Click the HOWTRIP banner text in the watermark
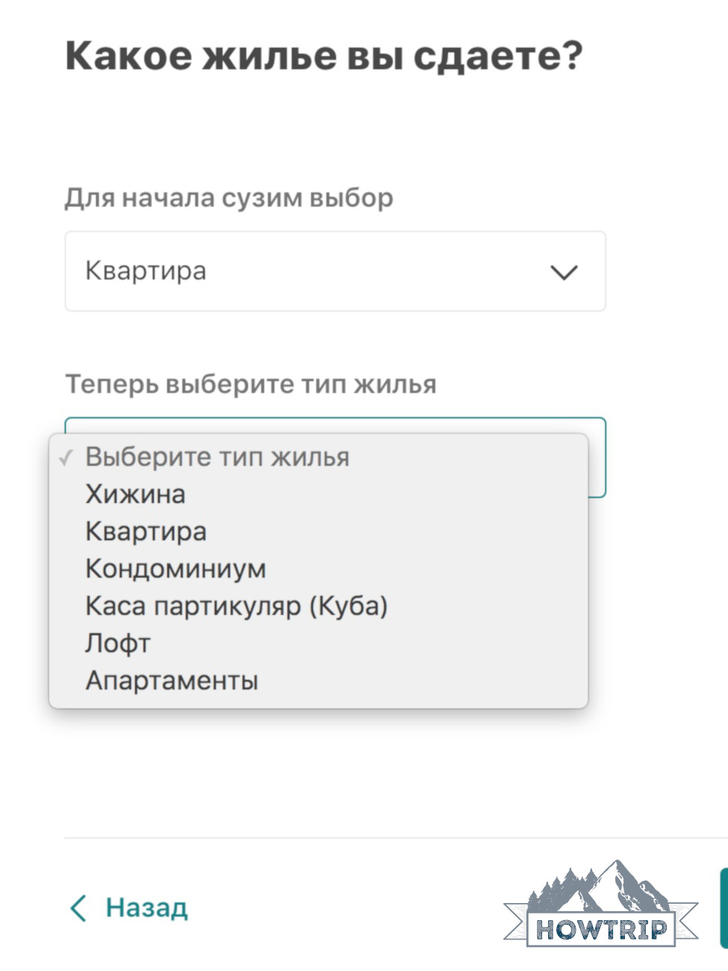Image resolution: width=728 pixels, height=971 pixels. (x=601, y=929)
